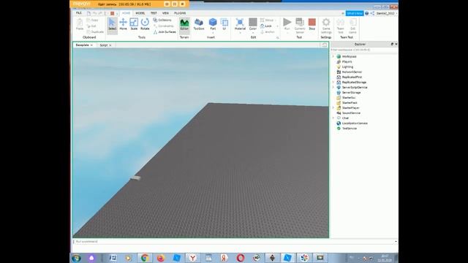Click the Run a command input bar
This screenshot has width=468, height=263.
pos(235,242)
